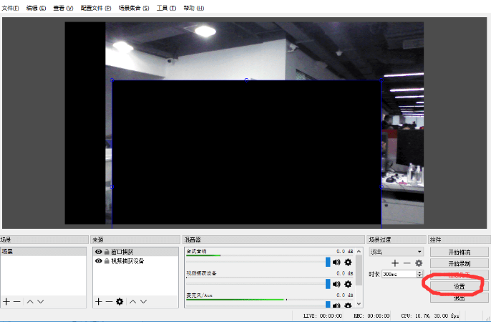Unlock the 窗口捕获 source lock icon
This screenshot has height=322, width=491.
point(107,252)
